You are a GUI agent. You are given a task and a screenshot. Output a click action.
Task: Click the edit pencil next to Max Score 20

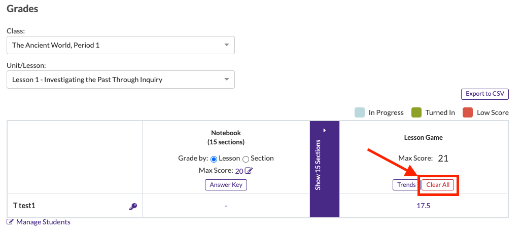pos(249,171)
